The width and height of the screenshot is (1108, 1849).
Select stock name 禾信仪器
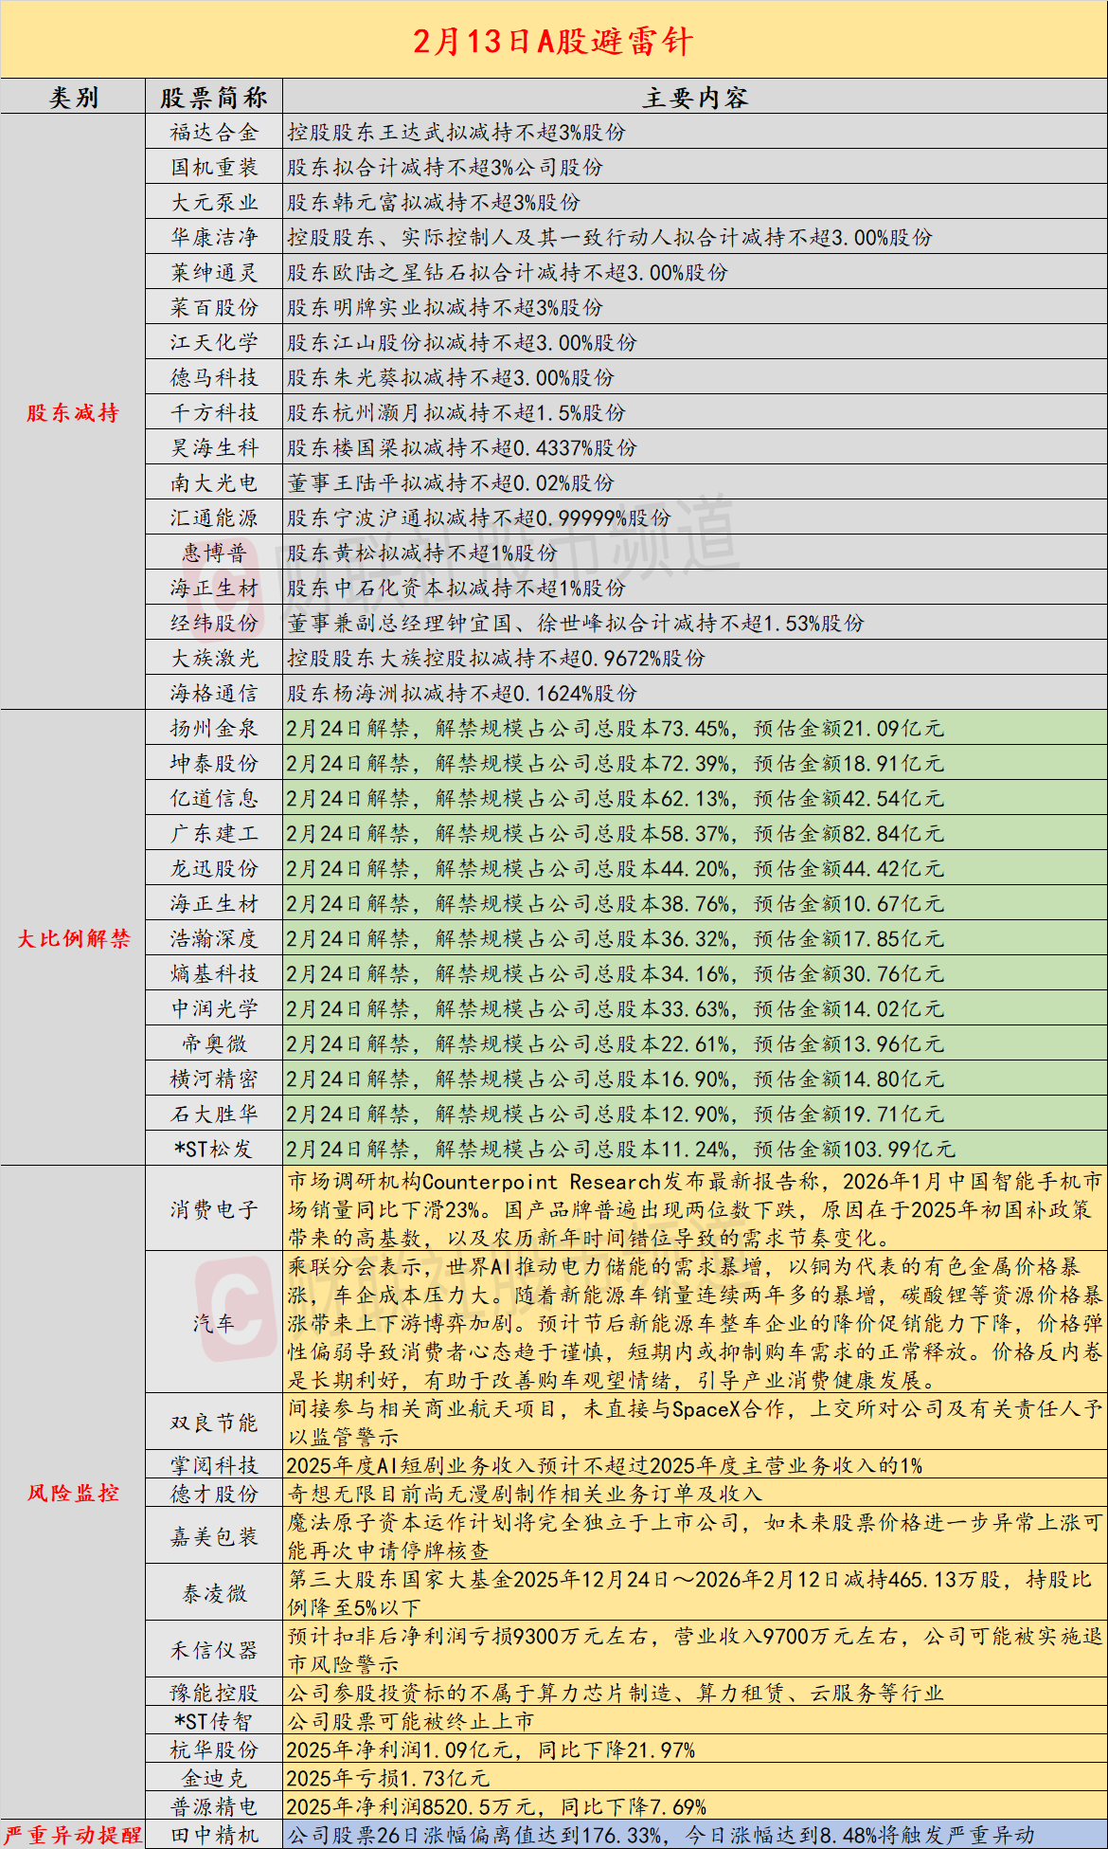click(x=214, y=1651)
